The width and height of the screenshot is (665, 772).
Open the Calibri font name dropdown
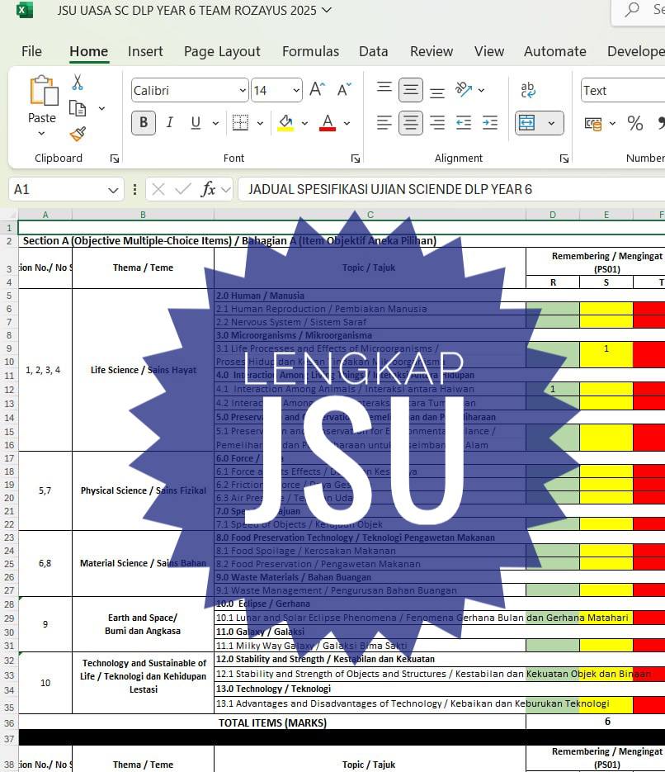243,91
